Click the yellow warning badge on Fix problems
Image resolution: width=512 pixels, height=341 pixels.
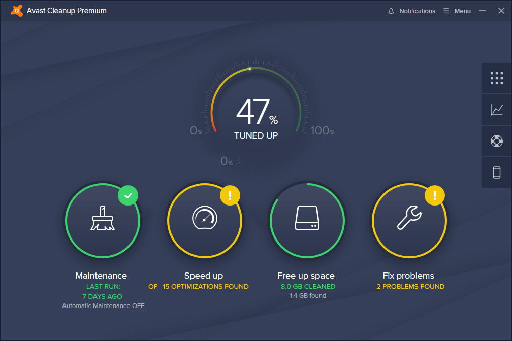pos(435,195)
